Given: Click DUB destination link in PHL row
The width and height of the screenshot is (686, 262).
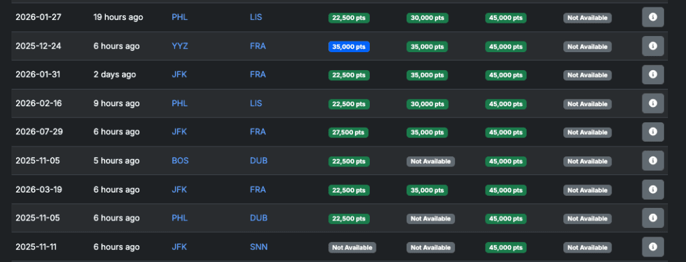Looking at the screenshot, I should (x=259, y=218).
